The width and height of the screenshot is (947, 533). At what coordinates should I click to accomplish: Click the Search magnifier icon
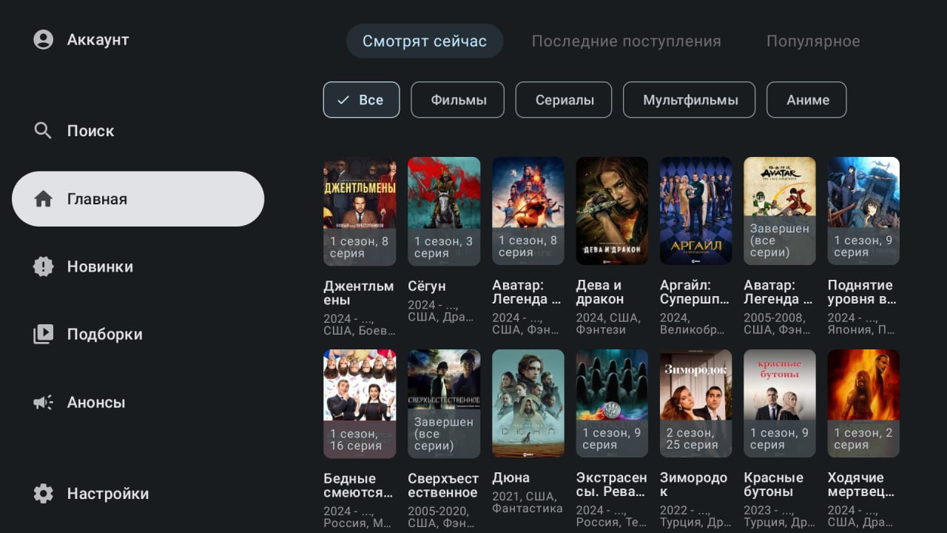pos(44,131)
